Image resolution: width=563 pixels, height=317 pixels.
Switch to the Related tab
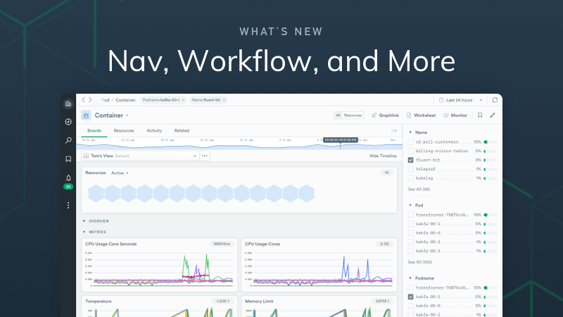[x=182, y=131]
